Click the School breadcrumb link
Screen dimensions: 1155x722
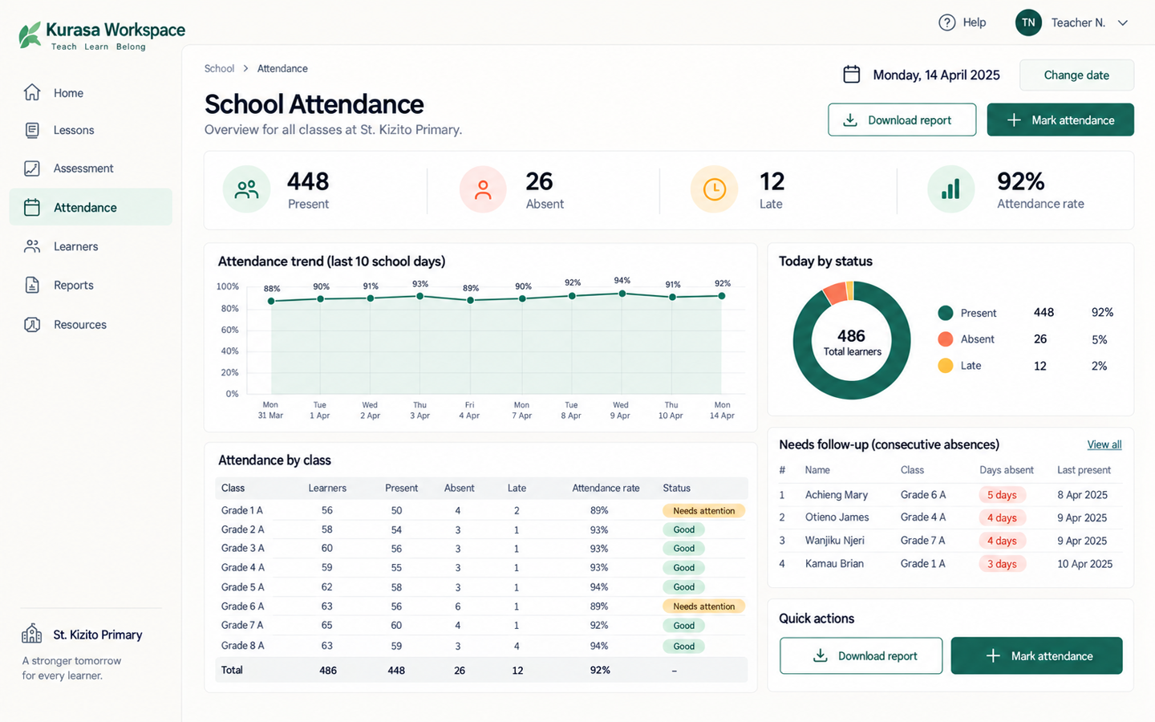click(219, 68)
